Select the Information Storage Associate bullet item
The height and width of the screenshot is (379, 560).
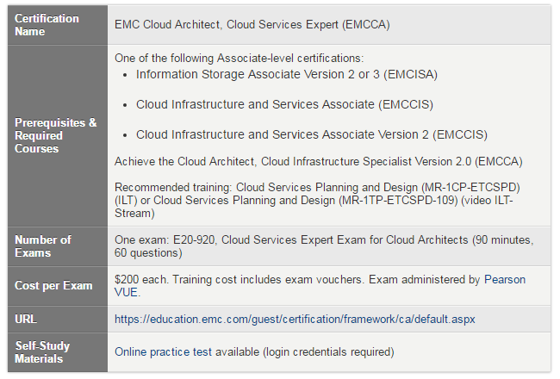coord(286,74)
